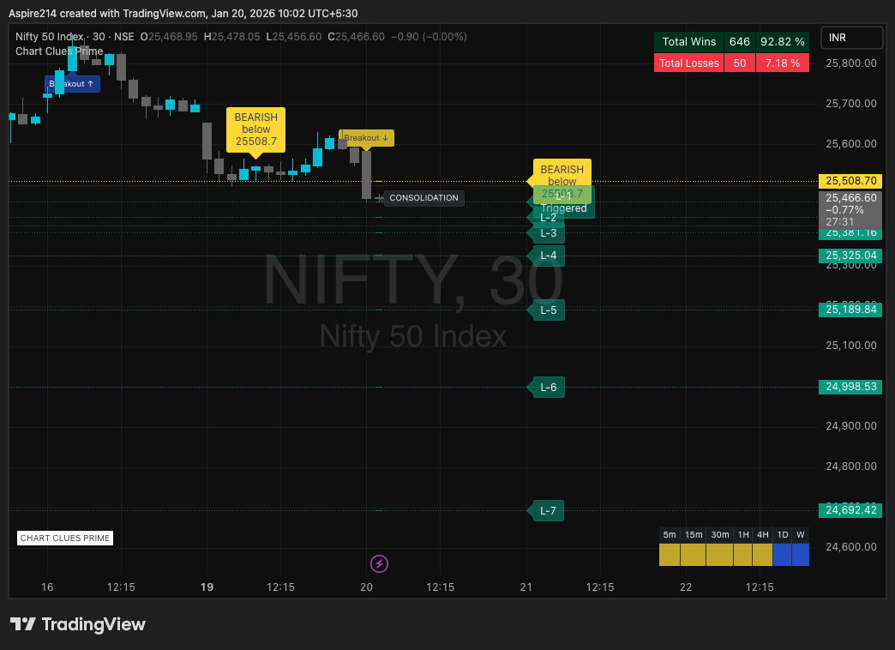Click the 15m timeframe trend color cell
This screenshot has height=650, width=895.
pos(694,555)
